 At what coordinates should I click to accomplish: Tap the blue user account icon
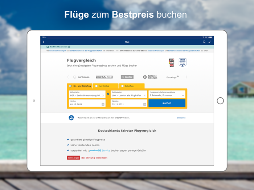(x=71, y=118)
